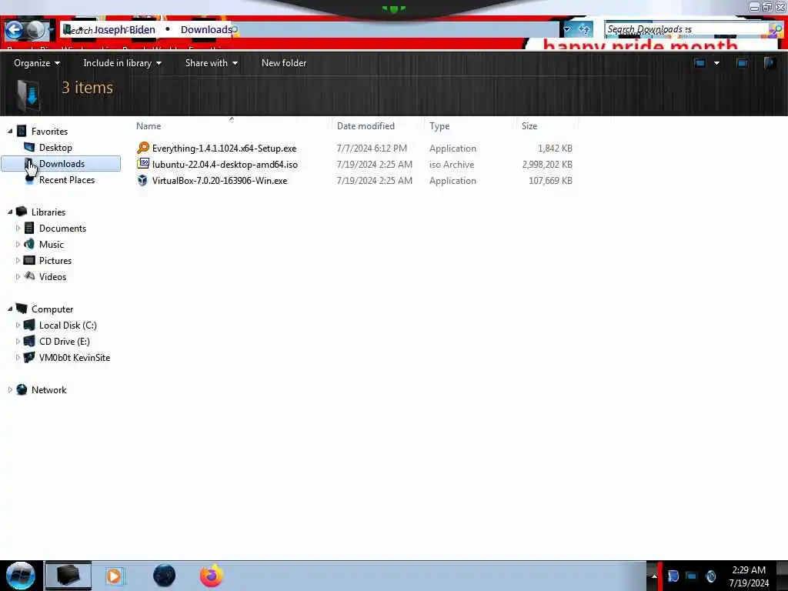The width and height of the screenshot is (788, 591).
Task: Select lubuntu-22.04.4-desktop-amd64.iso file
Action: (x=225, y=165)
